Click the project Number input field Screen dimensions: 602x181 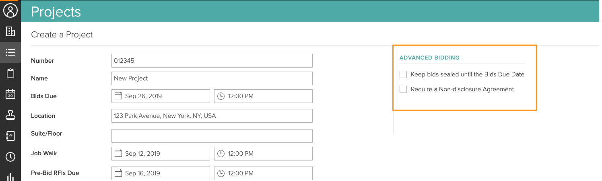click(x=212, y=61)
